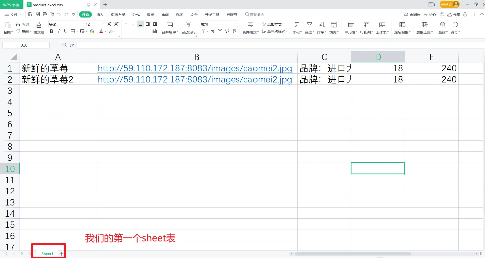This screenshot has height=258, width=485.
Task: Open the feedback chat bubble icon
Action: 442,14
